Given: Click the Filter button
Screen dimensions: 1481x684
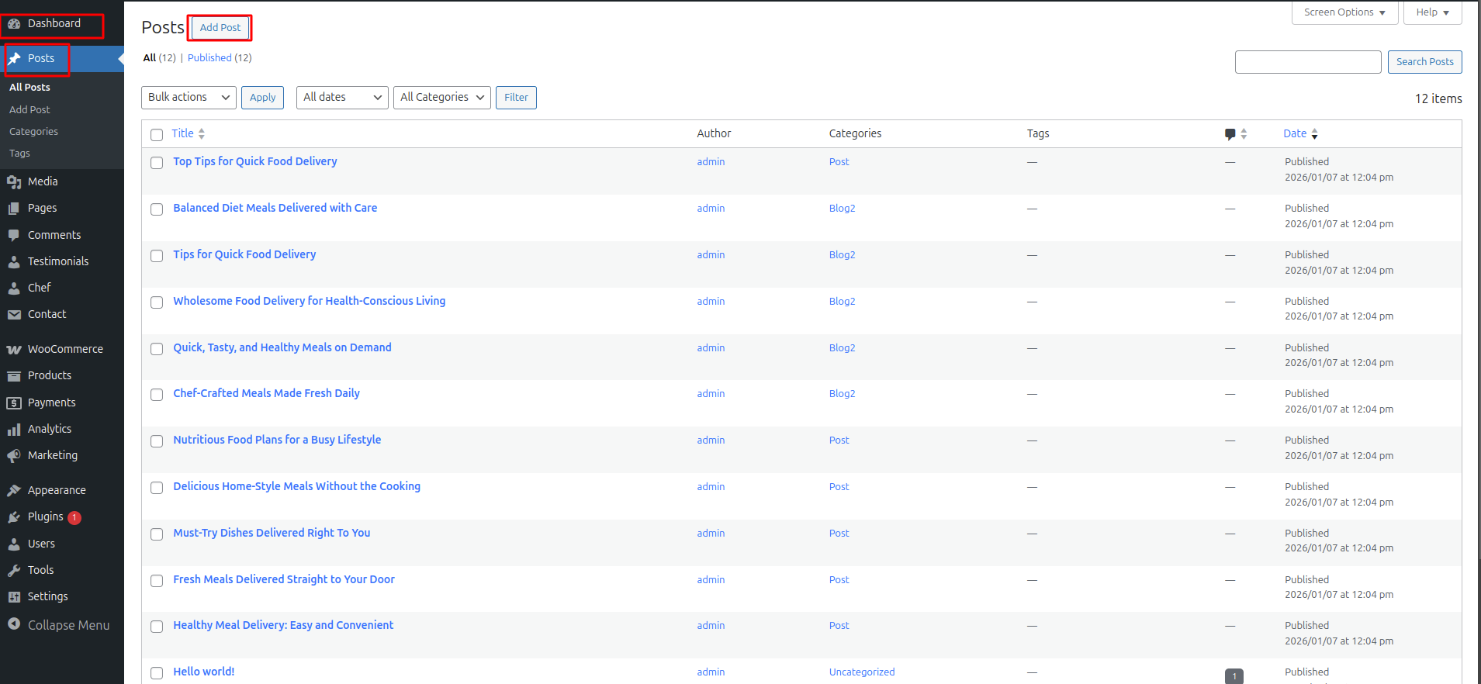Looking at the screenshot, I should pos(516,98).
